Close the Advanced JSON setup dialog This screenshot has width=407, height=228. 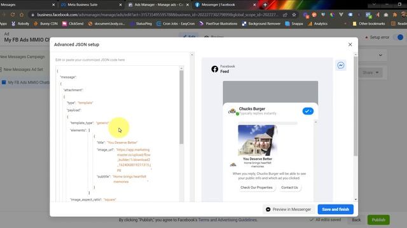click(x=350, y=44)
